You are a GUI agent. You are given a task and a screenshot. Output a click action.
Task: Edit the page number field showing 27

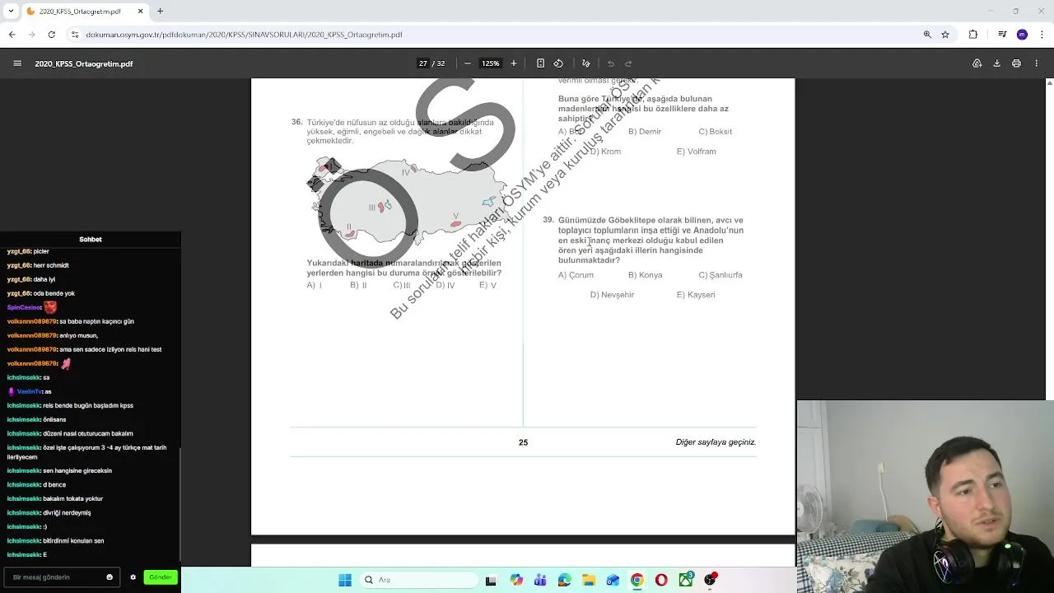point(423,63)
